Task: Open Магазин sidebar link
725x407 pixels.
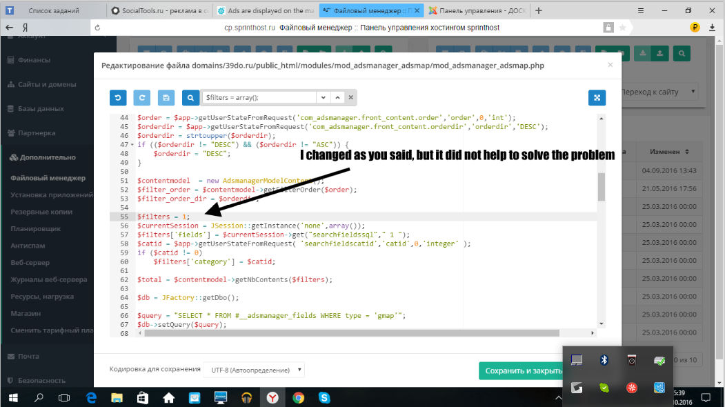Action: 26,314
